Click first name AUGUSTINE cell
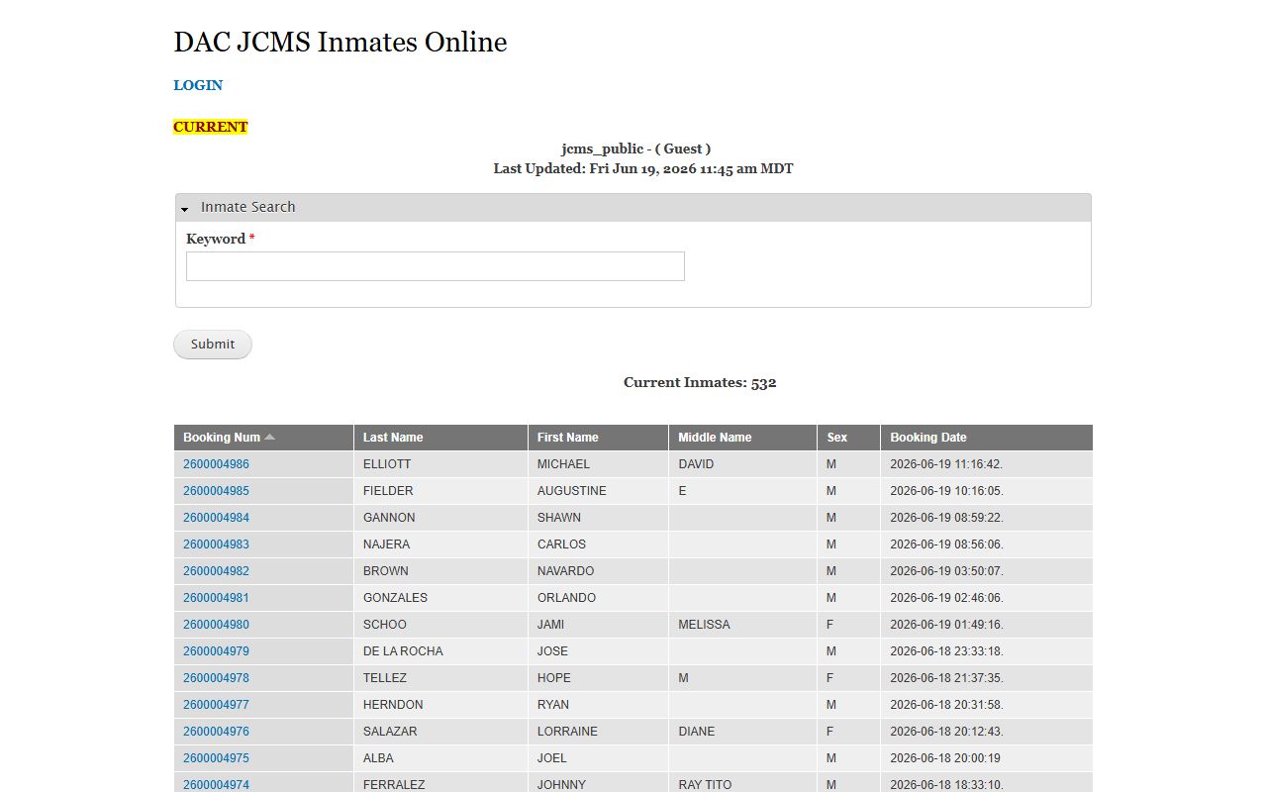This screenshot has height=792, width=1267. click(x=599, y=491)
